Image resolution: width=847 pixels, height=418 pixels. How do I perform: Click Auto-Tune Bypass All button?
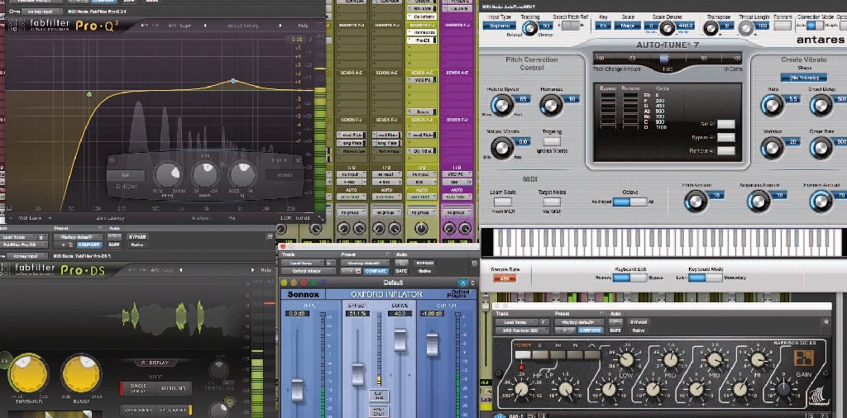pyautogui.click(x=726, y=137)
